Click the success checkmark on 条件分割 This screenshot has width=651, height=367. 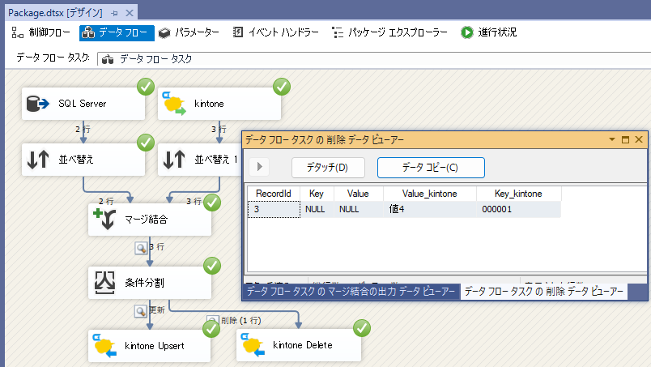point(212,266)
